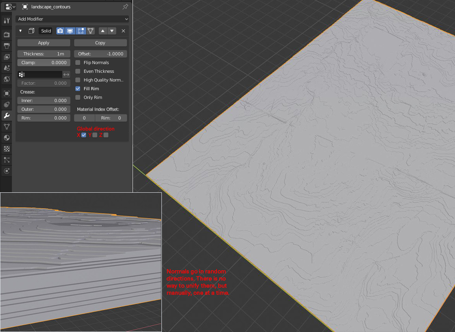Image resolution: width=455 pixels, height=332 pixels.
Task: Open the vertex group selector field
Action: tap(40, 74)
